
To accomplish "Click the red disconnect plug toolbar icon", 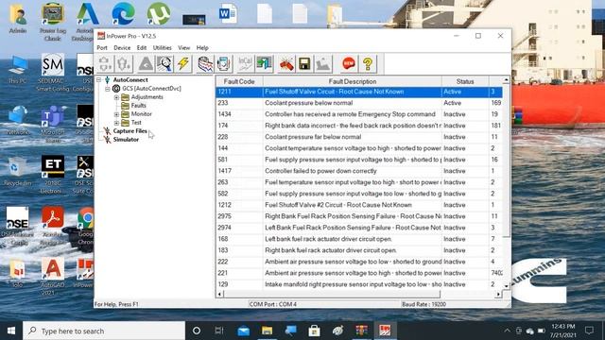I will click(x=285, y=63).
